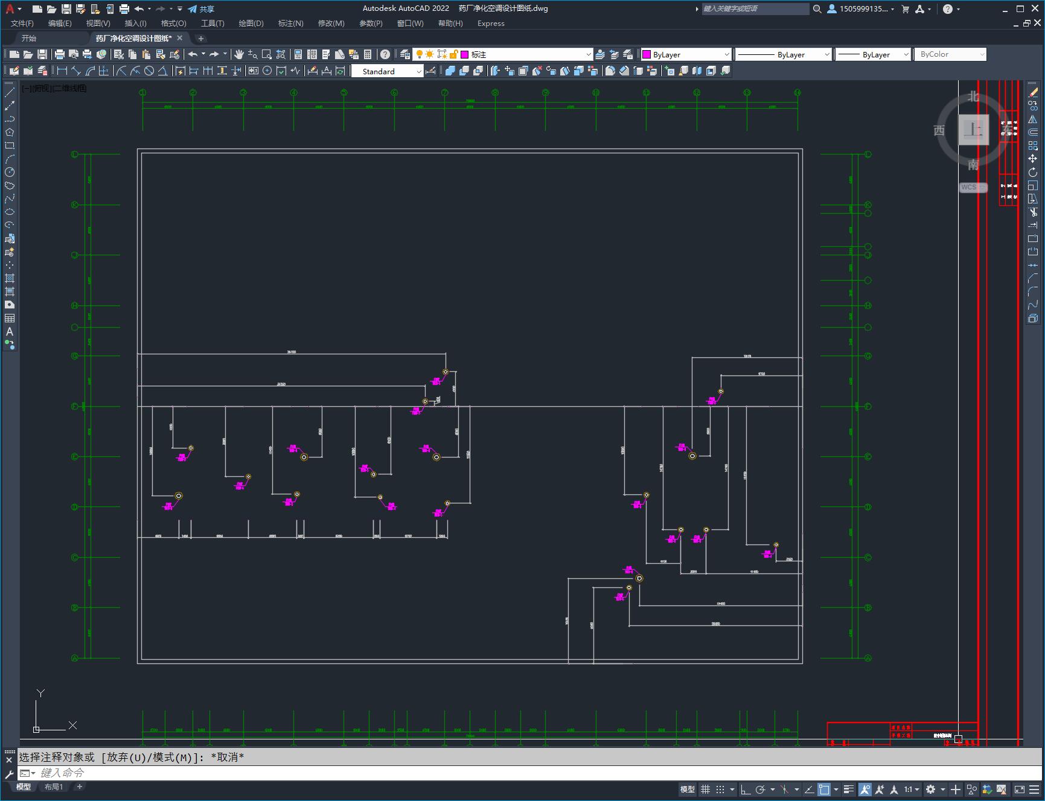Expand the undo history dropdown arrow

click(x=203, y=54)
